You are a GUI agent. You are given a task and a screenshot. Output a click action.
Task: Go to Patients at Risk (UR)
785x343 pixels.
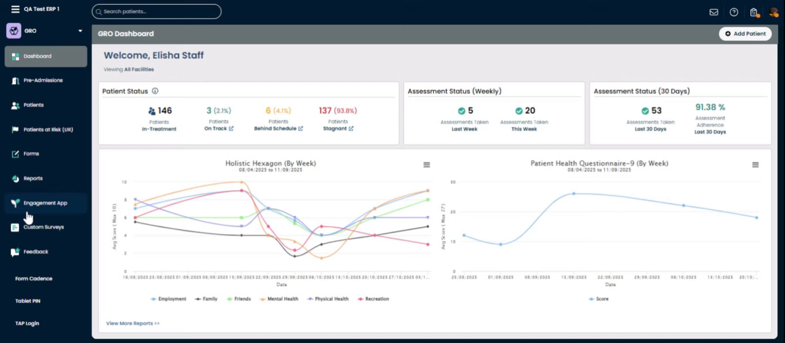pyautogui.click(x=48, y=129)
